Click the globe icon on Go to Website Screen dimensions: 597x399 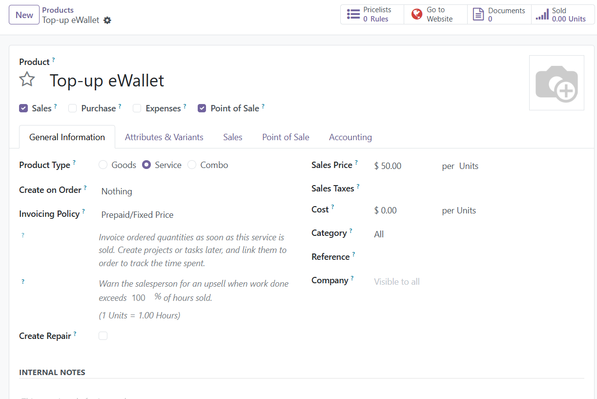[x=416, y=15]
